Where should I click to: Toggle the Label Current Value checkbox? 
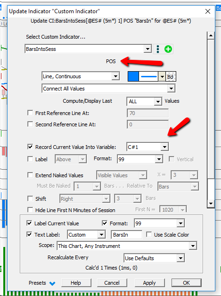point(29,223)
